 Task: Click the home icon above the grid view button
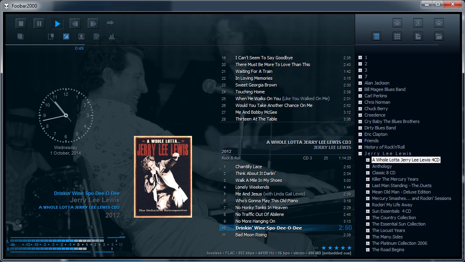pos(397,23)
